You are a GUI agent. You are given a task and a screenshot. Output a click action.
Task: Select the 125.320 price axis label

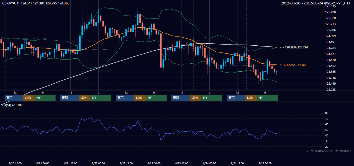click(x=330, y=18)
